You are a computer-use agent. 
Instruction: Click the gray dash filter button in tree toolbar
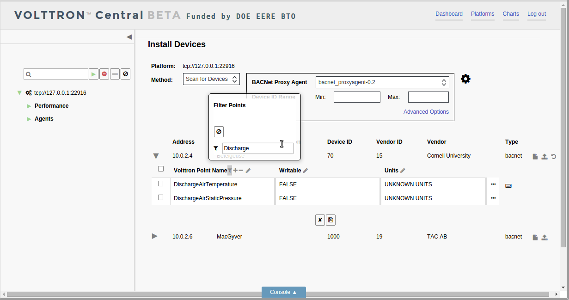(115, 74)
